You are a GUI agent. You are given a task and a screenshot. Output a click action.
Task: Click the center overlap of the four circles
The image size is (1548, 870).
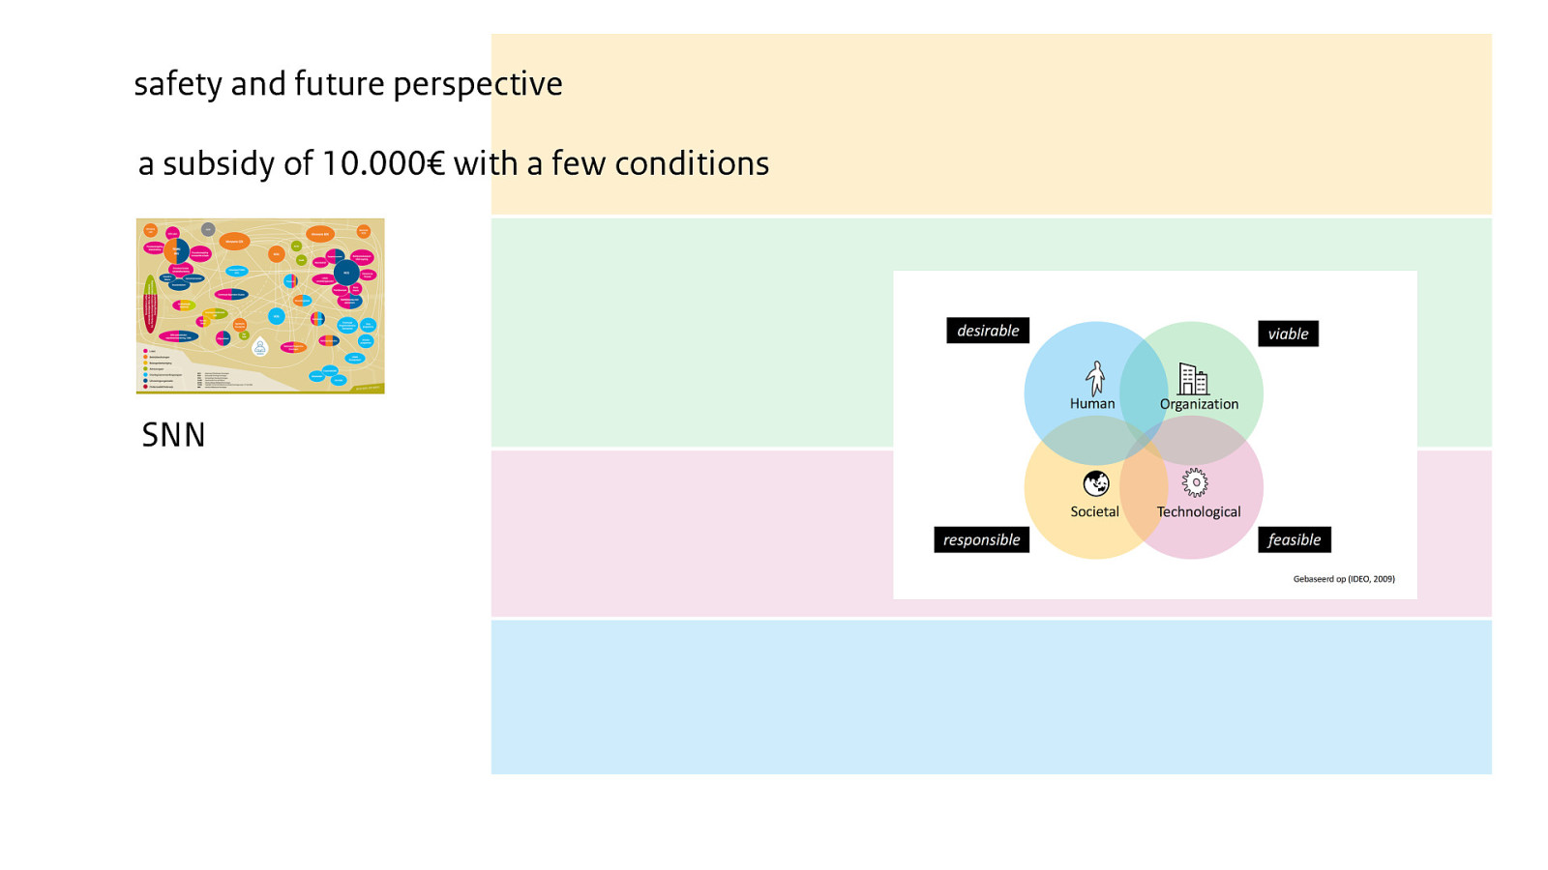pyautogui.click(x=1144, y=440)
